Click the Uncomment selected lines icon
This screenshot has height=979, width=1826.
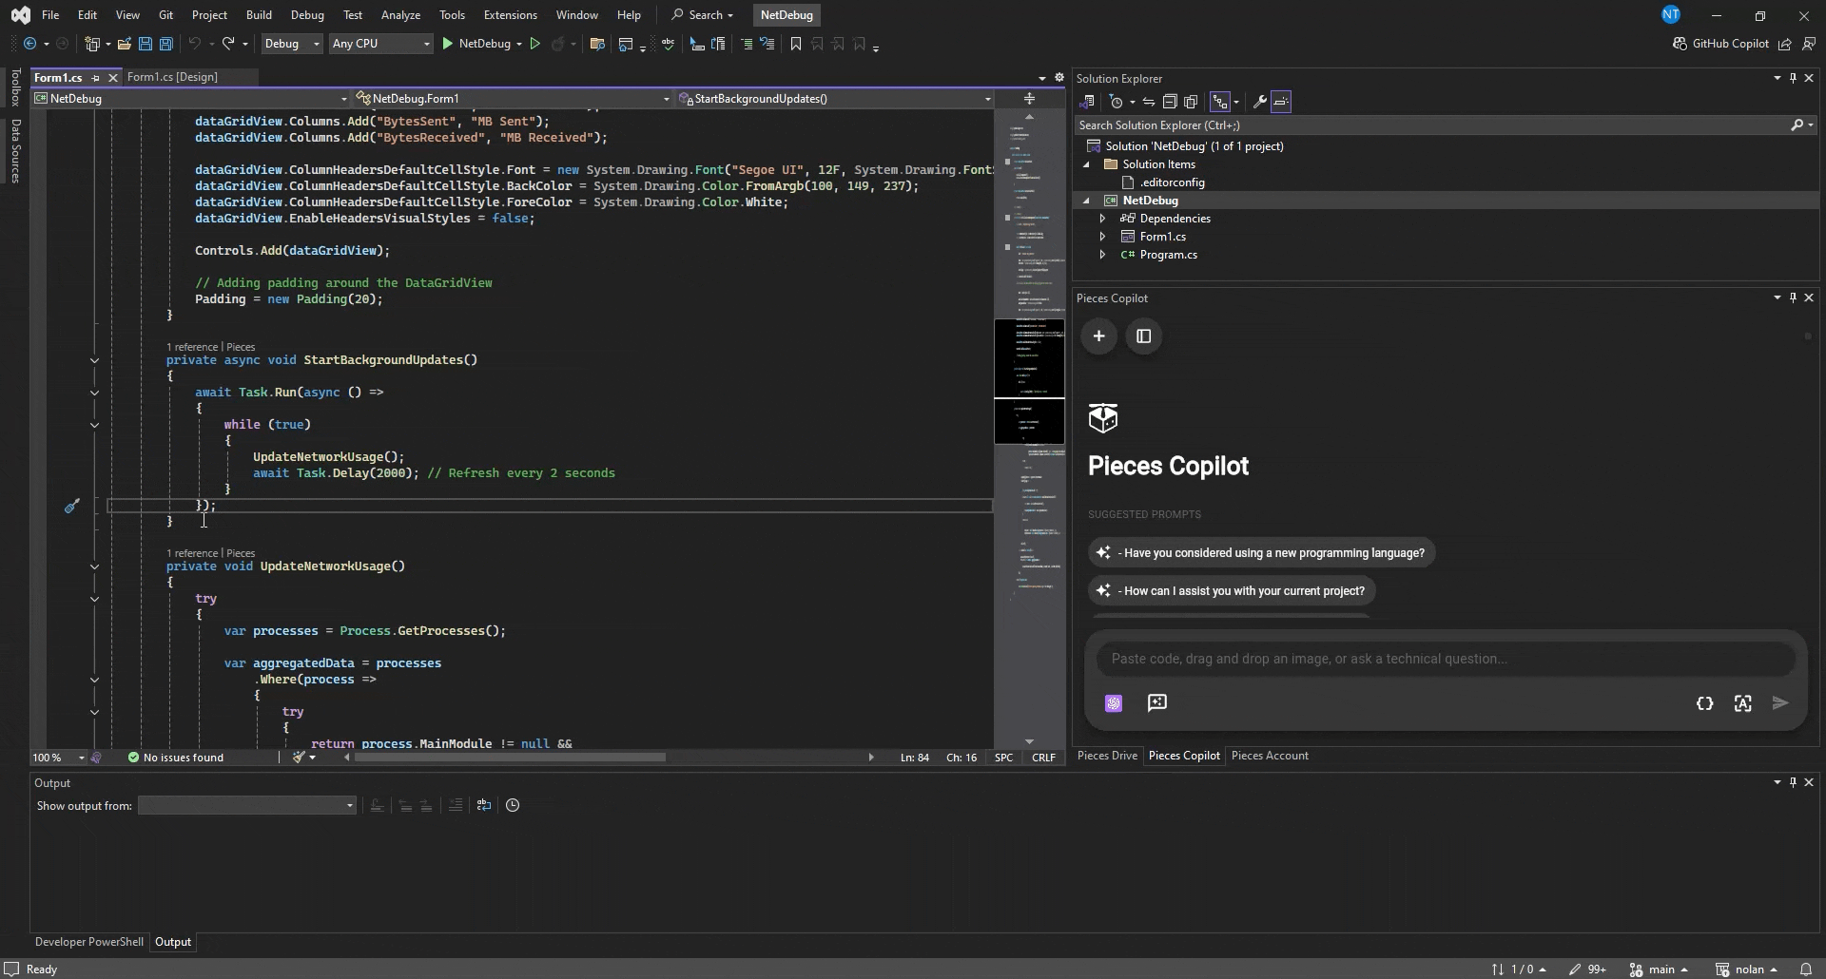tap(767, 44)
